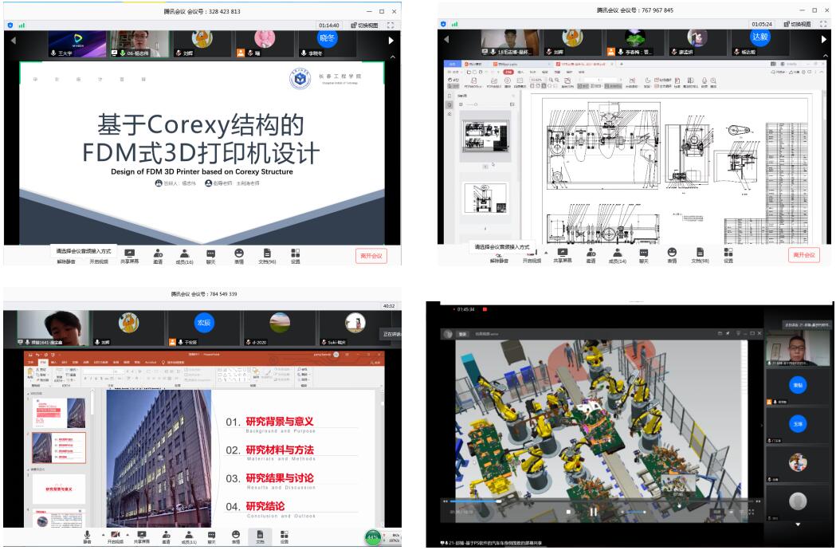Leave meeting 767 967 845
Viewport: 836px width, 550px height.
(x=804, y=255)
